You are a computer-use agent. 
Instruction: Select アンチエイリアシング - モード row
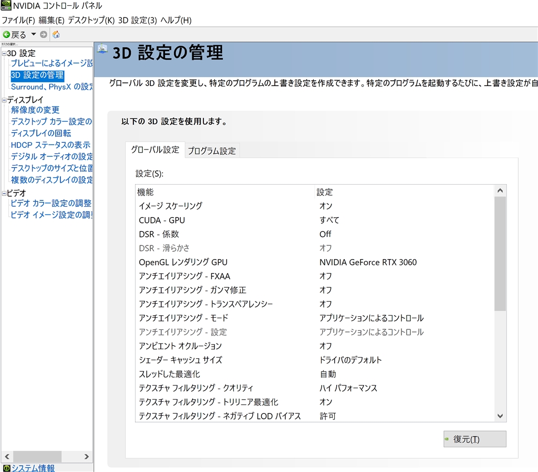315,318
